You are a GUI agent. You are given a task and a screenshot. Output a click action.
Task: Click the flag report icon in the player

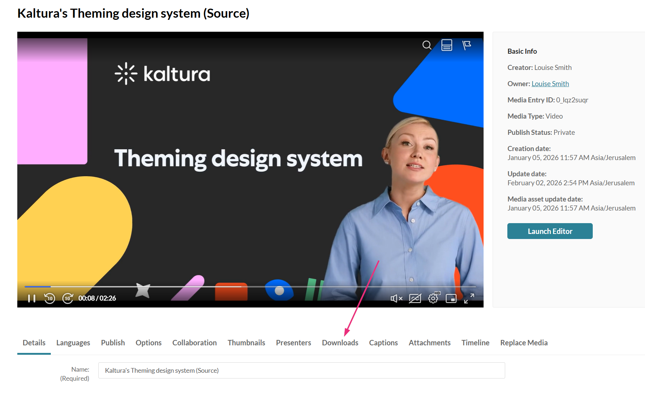[467, 45]
